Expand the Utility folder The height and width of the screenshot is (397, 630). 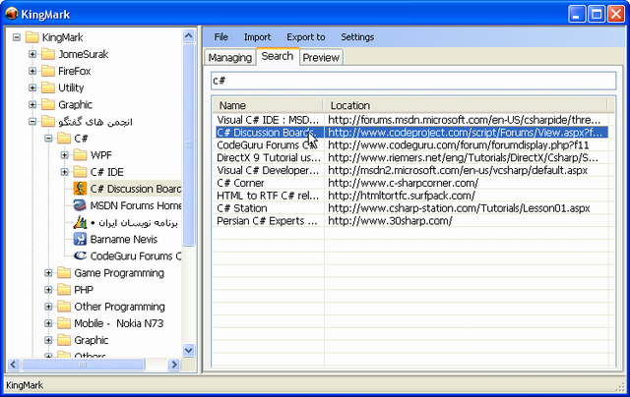tap(32, 87)
